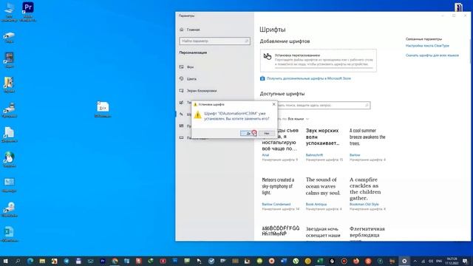Click the Пуск sidebar icon

point(181,126)
